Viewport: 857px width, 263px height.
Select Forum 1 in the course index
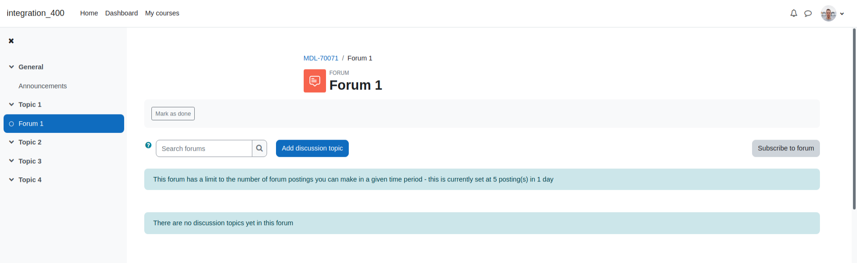(x=64, y=123)
